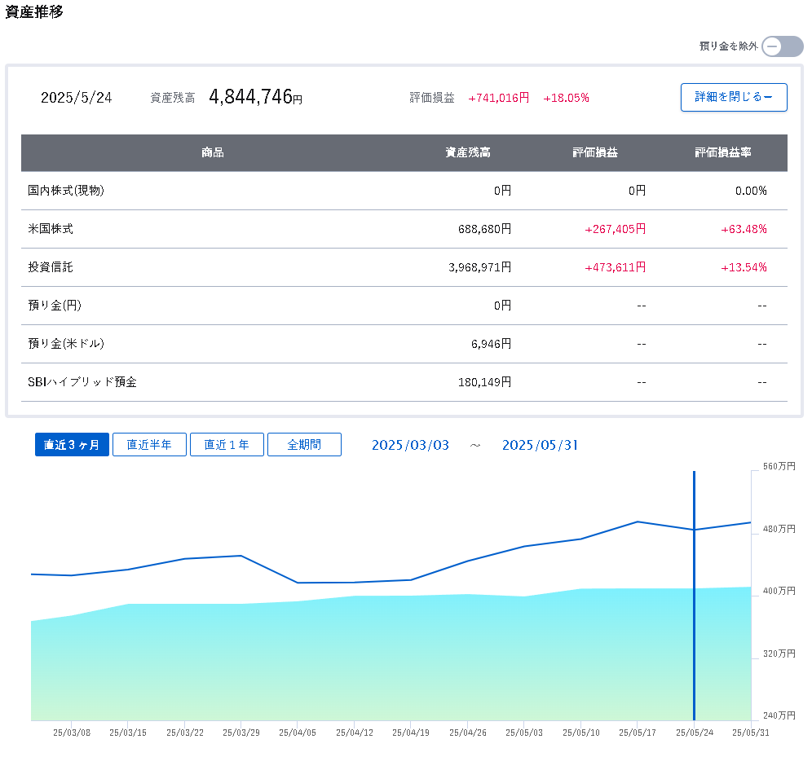Click the 25/03/22 axis label
Image resolution: width=812 pixels, height=757 pixels.
pyautogui.click(x=185, y=733)
